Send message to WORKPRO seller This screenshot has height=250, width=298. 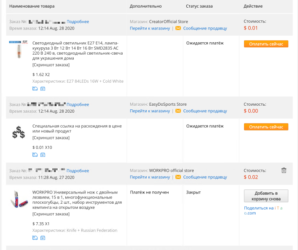coord(205,177)
